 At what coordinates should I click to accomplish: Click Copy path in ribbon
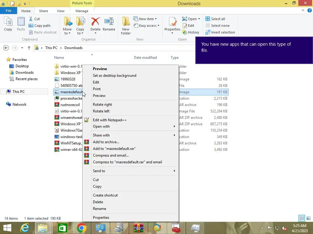39,26
